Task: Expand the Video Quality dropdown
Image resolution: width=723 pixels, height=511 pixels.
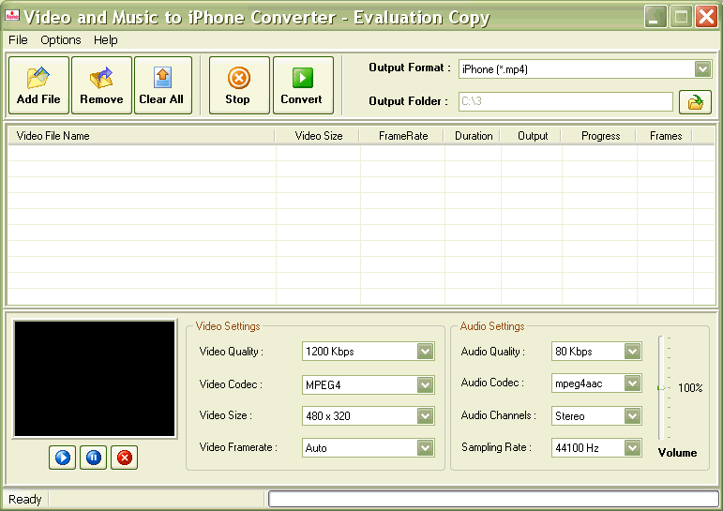Action: pos(425,352)
